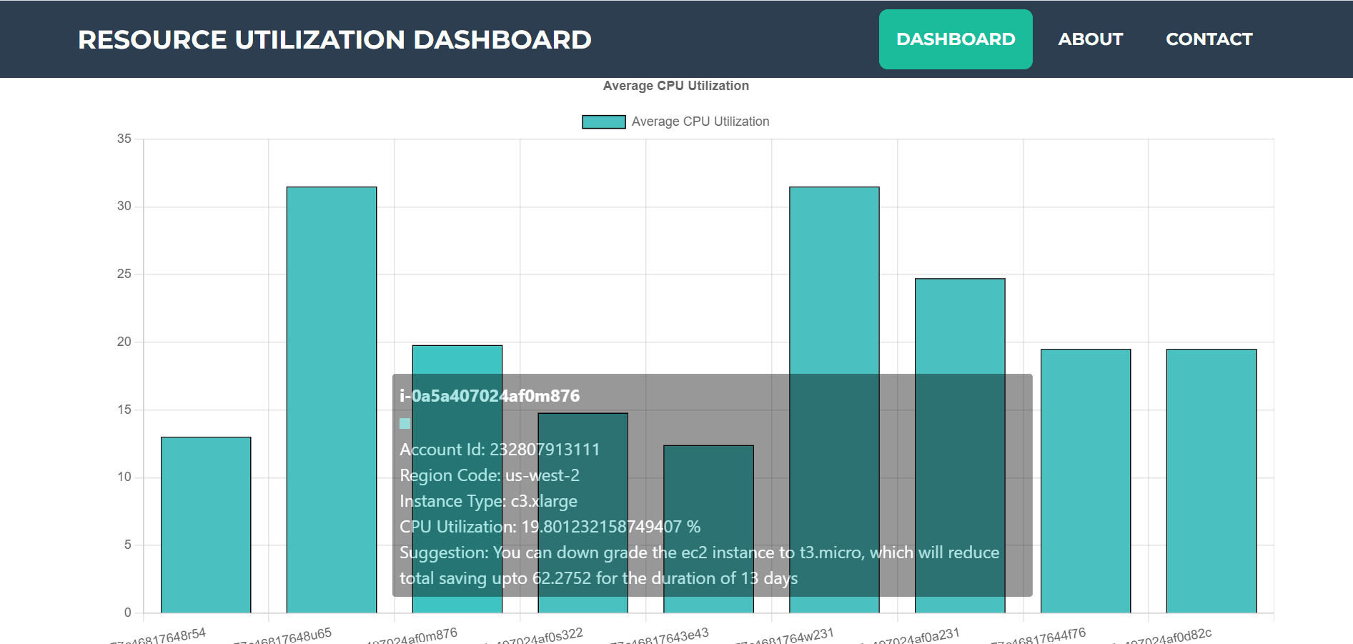Select the DASHBOARD navigation button
Screen dimensions: 1353x644
tap(956, 39)
